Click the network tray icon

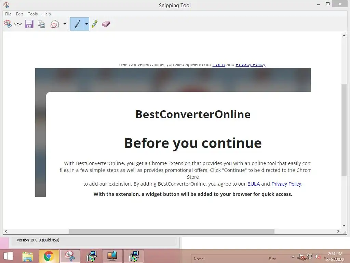[309, 256]
